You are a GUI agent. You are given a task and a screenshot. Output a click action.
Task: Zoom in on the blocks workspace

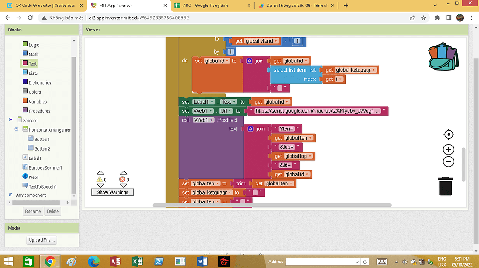tap(448, 149)
